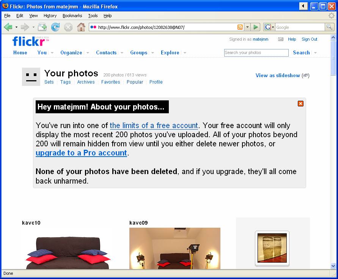Screen dimensions: 338x279
Task: Click the Flickr favicon in the address bar
Action: pos(93,27)
